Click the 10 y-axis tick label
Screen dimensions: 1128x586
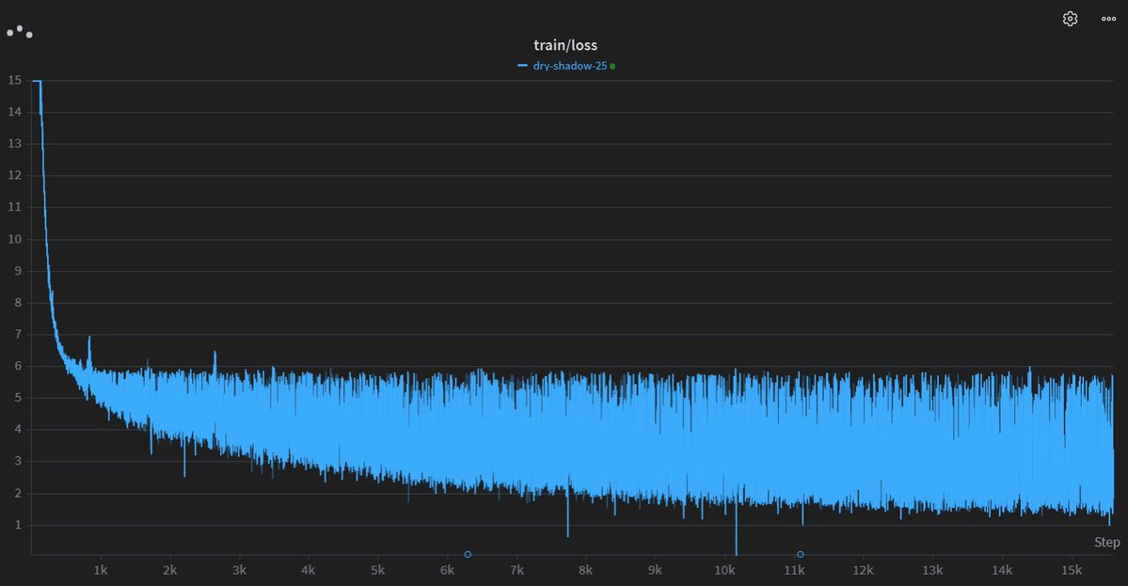14,240
